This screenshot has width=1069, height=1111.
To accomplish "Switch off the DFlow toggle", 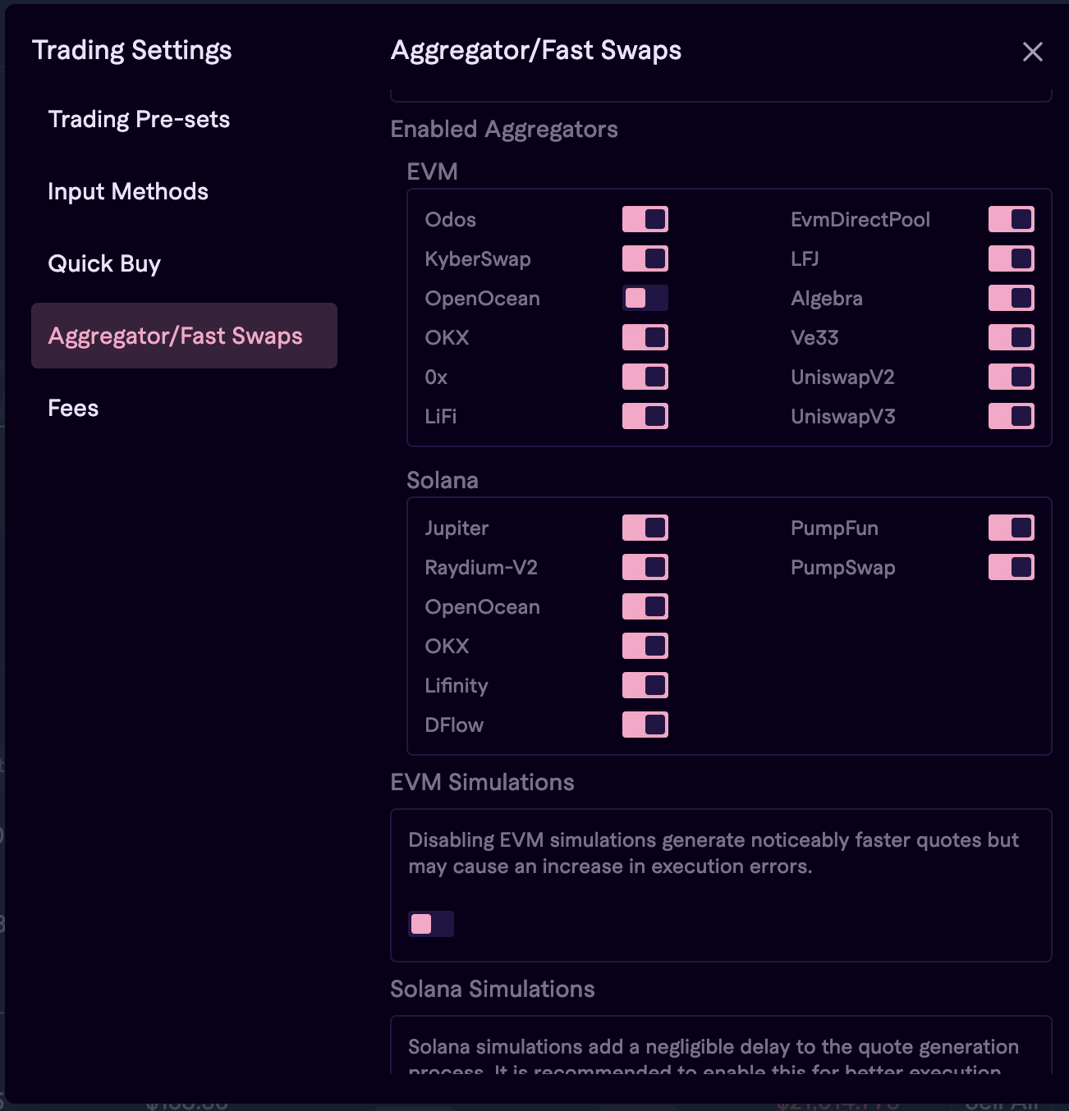I will [645, 725].
